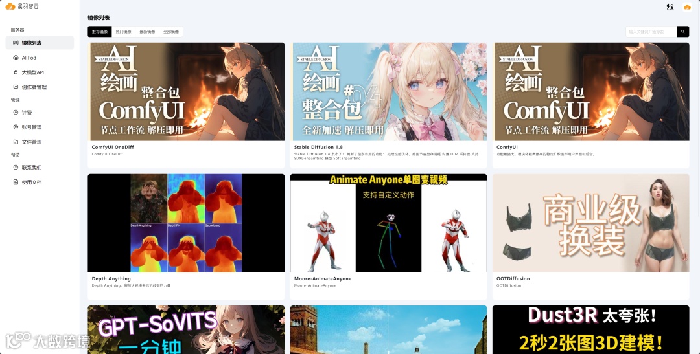
Task: Click the 使用文档 document icon
Action: click(x=16, y=182)
